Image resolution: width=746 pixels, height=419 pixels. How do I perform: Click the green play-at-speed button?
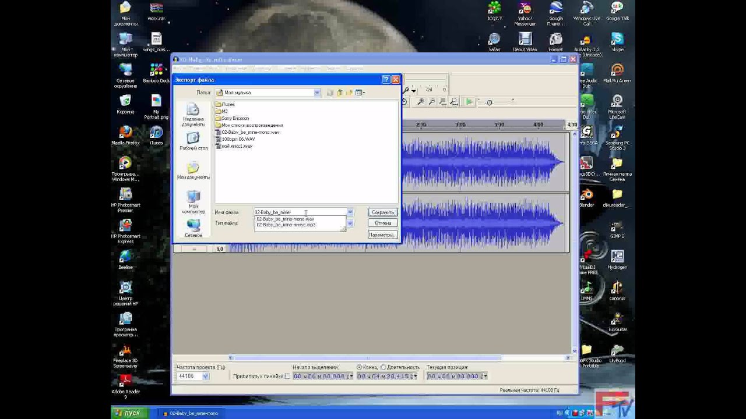pyautogui.click(x=469, y=102)
